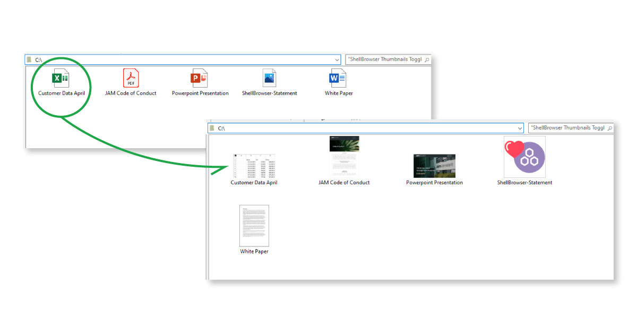Click the C:\ path field in the upper window
637x333 pixels.
(x=180, y=59)
